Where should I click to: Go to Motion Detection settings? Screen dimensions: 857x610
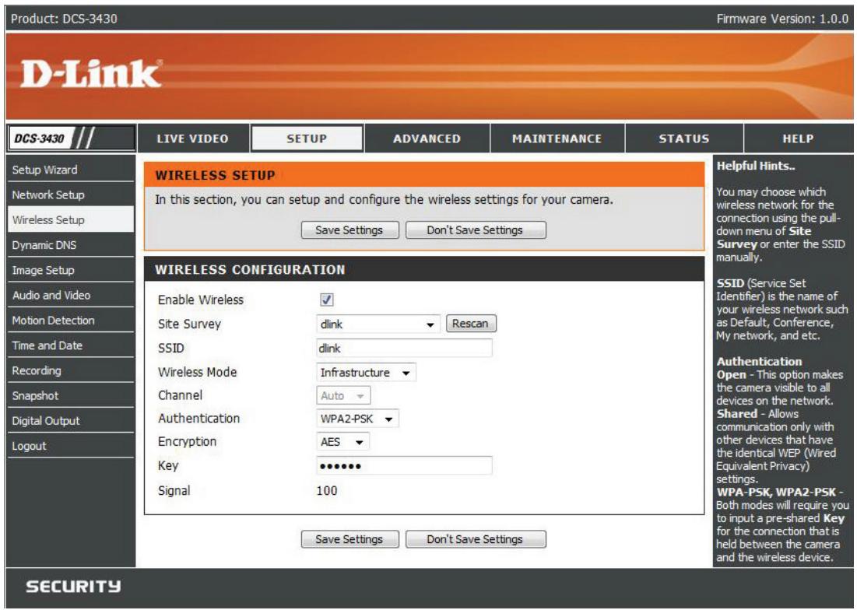tap(71, 321)
